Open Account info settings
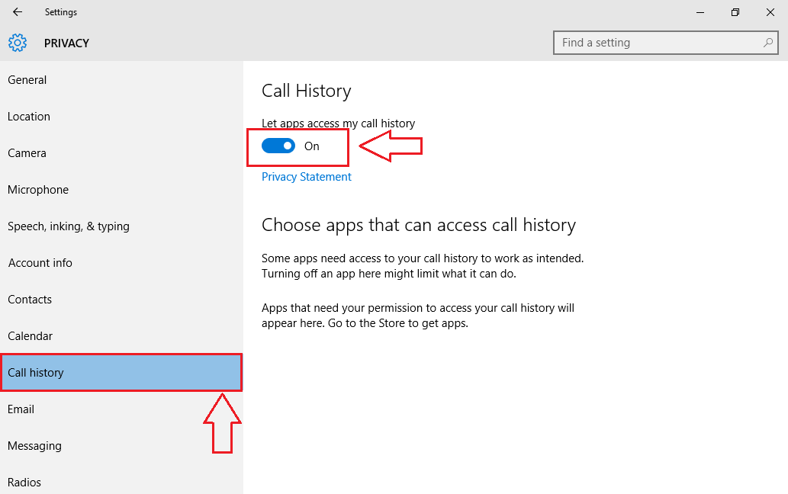This screenshot has height=494, width=788. 121,263
